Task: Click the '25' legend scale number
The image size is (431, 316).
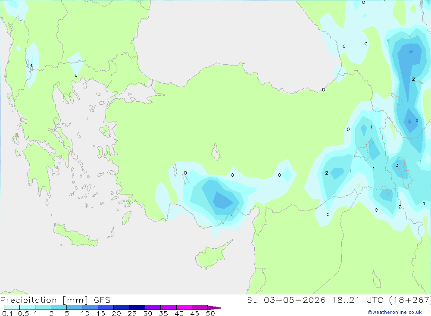Action: [132, 313]
